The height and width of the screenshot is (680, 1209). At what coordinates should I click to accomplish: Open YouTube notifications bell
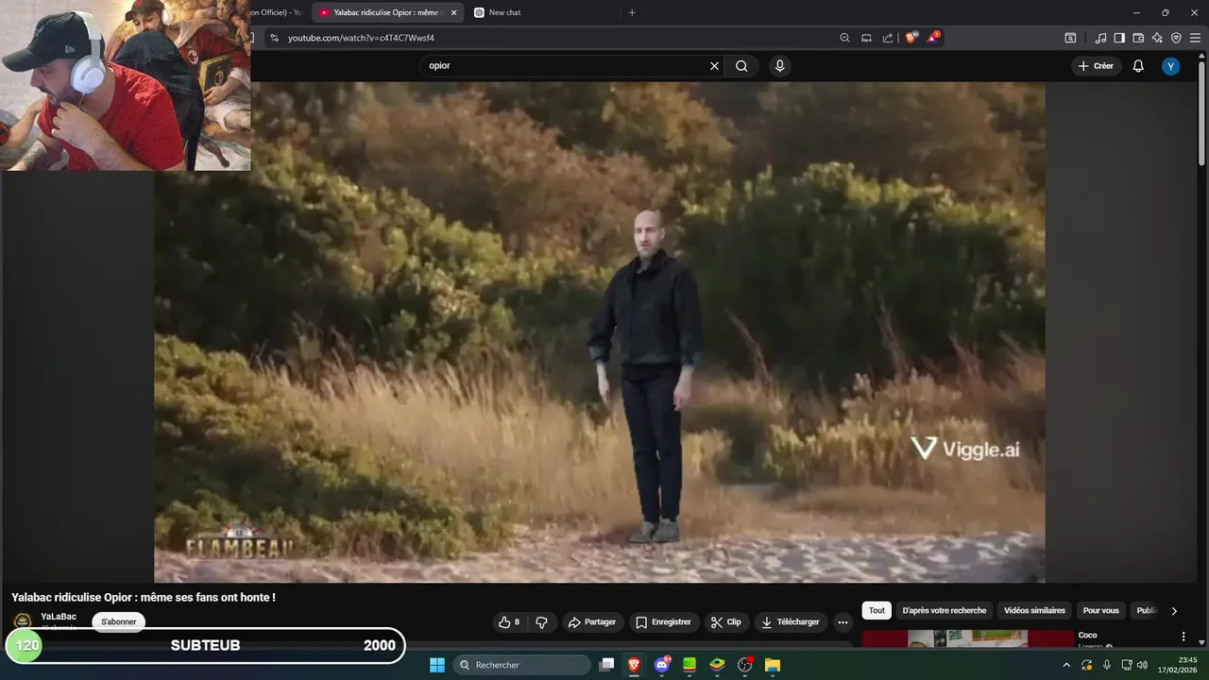(1138, 66)
